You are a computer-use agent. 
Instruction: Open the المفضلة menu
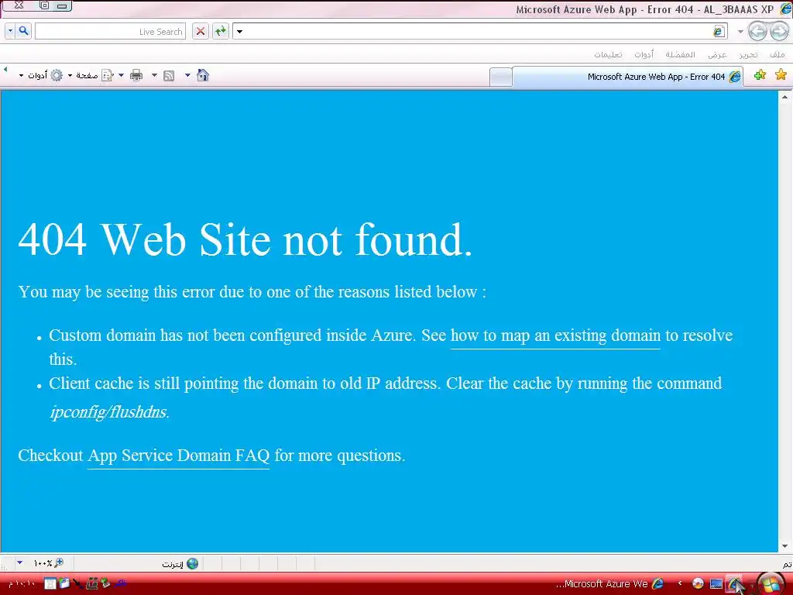pos(680,54)
